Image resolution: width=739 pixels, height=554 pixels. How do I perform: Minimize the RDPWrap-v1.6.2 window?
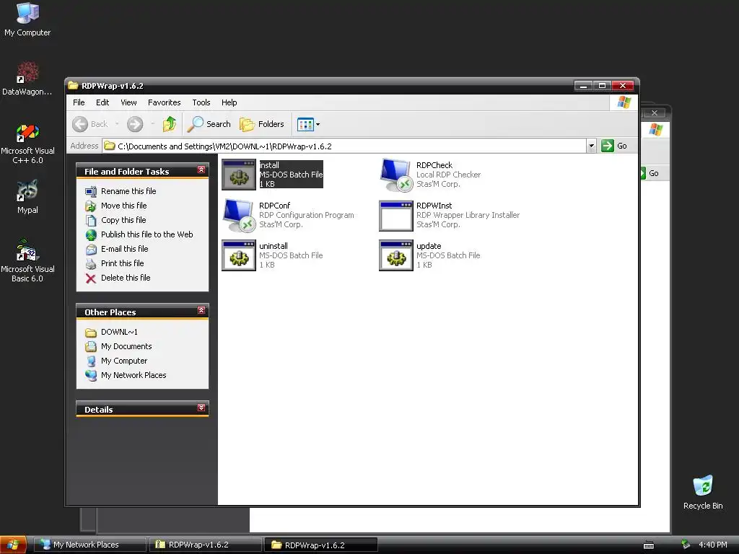tap(583, 85)
